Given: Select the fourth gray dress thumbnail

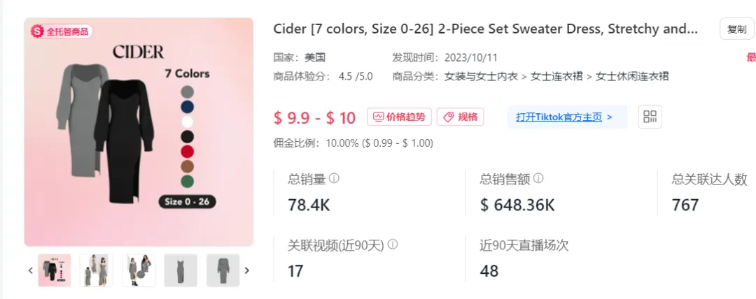Looking at the screenshot, I should coord(181,270).
